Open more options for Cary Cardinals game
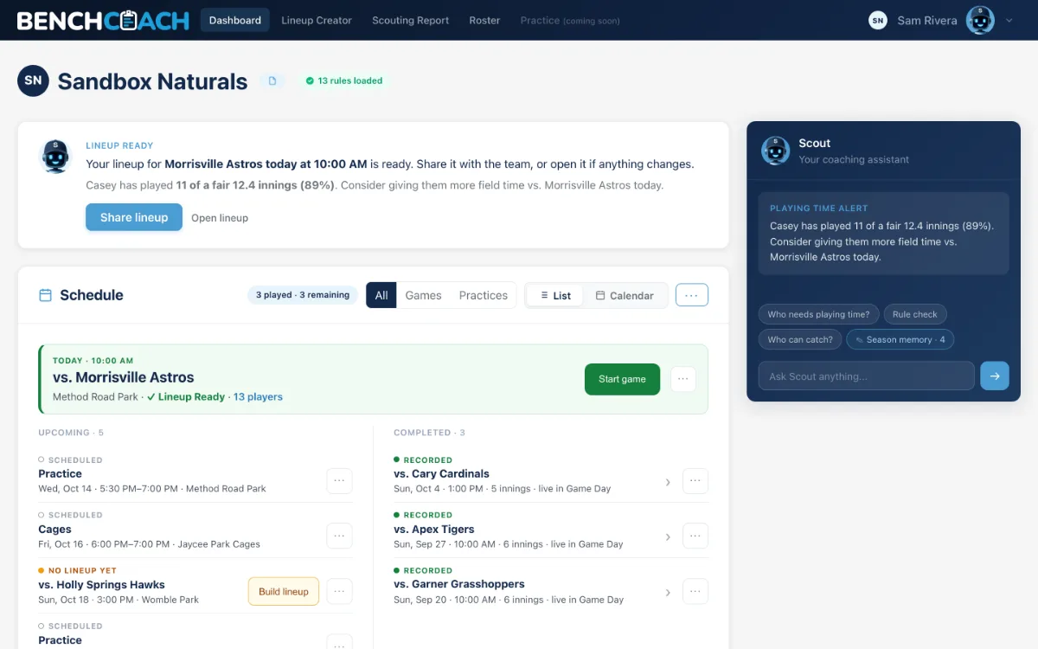This screenshot has width=1038, height=649. click(x=695, y=481)
